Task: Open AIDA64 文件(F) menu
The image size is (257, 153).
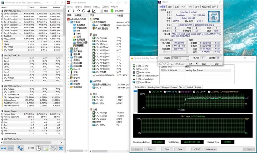Action: 70,7
